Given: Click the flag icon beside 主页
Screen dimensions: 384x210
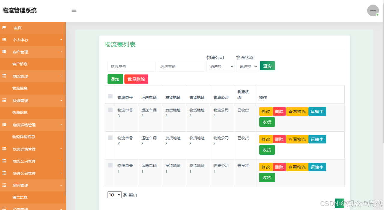Looking at the screenshot, I should coord(4,28).
